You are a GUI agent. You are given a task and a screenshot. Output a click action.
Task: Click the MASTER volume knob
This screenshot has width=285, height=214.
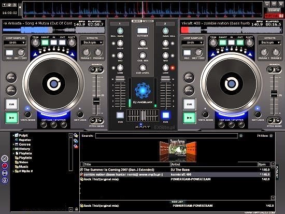point(142,44)
